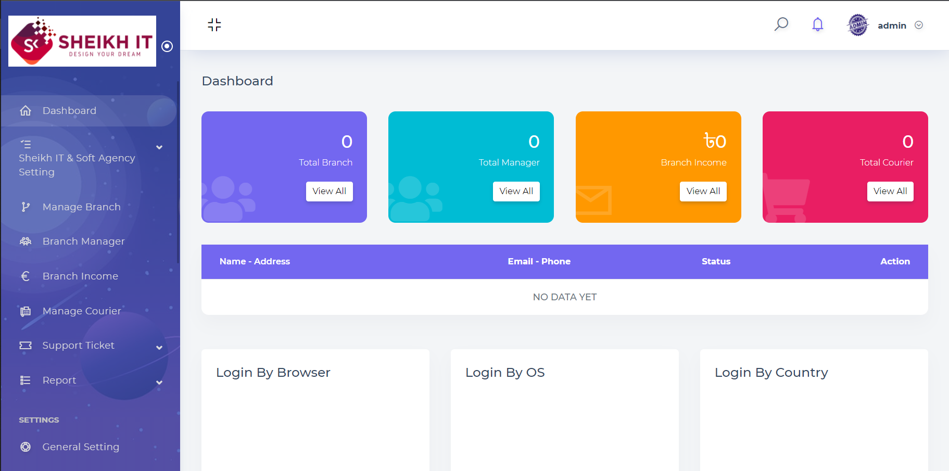This screenshot has width=949, height=471.
Task: Open Manage Courier menu item
Action: (x=82, y=311)
